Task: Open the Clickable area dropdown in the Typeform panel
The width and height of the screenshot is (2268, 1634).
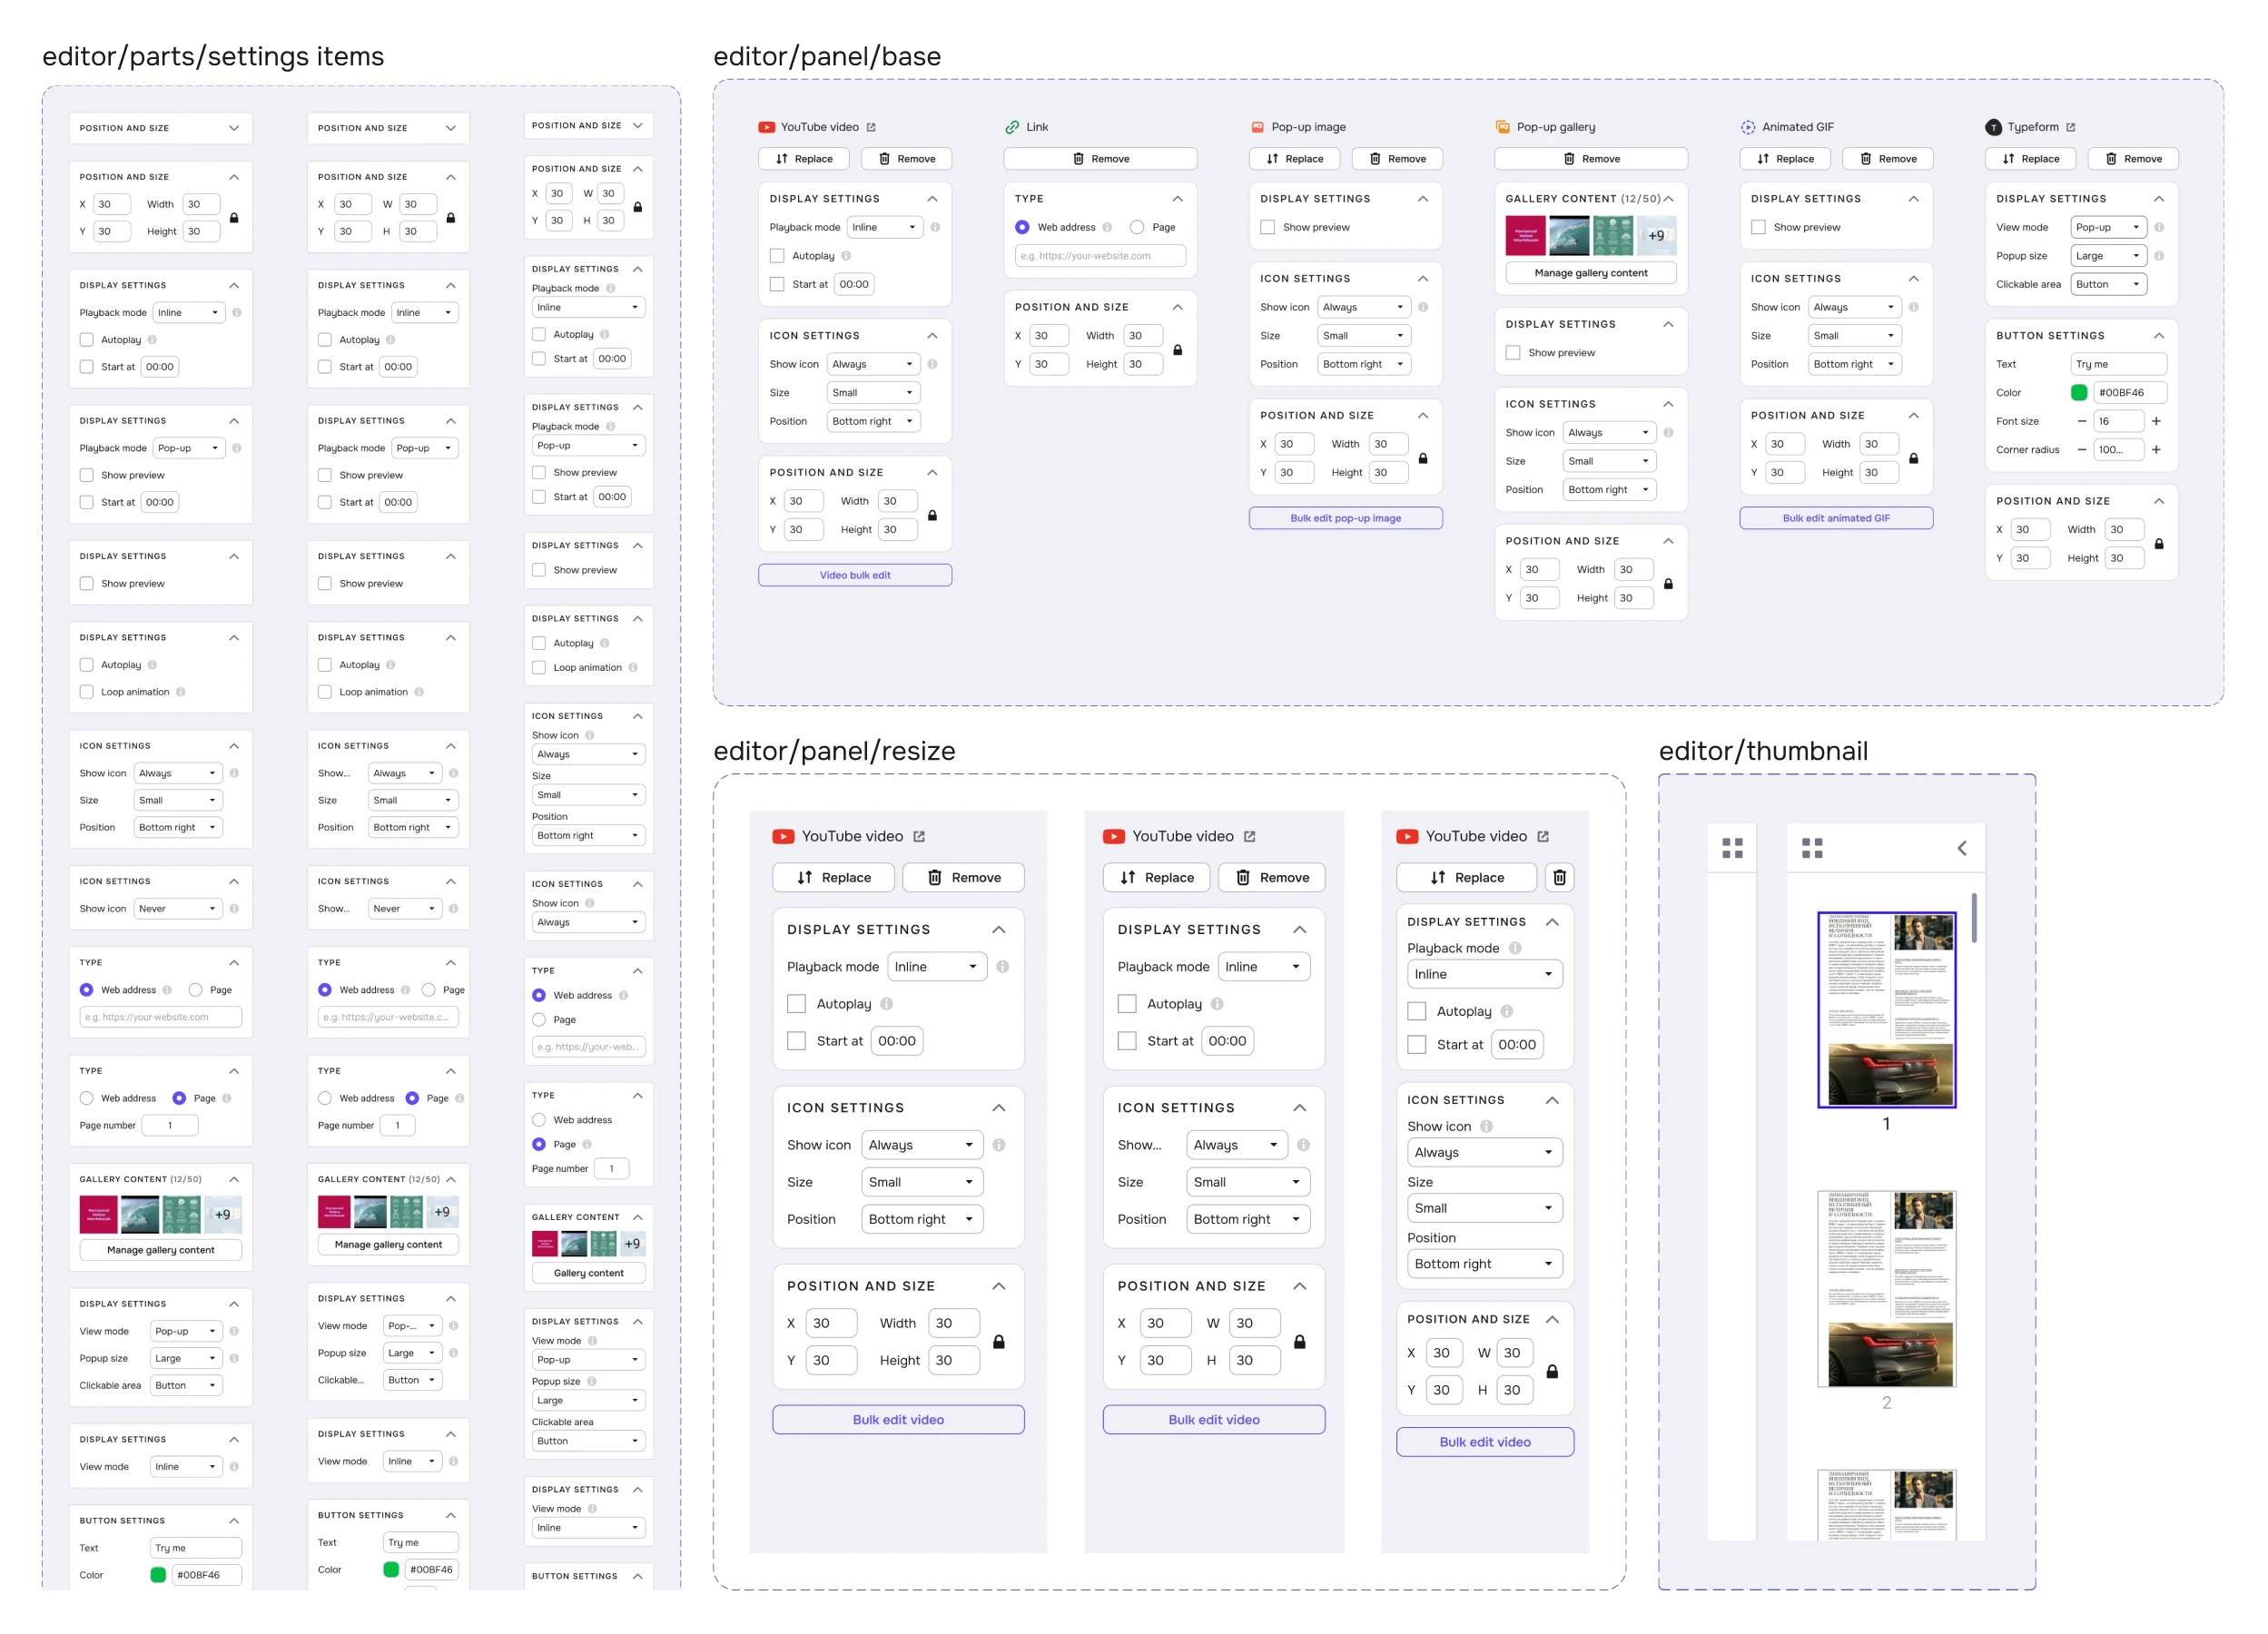Action: (2109, 284)
